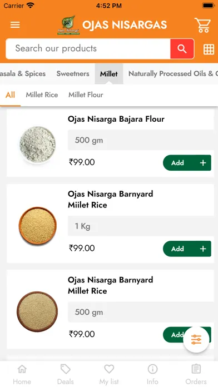Screen dimensions: 218x387
Task: Expand the Bajara Flour 500 gm selector
Action: pos(141,140)
